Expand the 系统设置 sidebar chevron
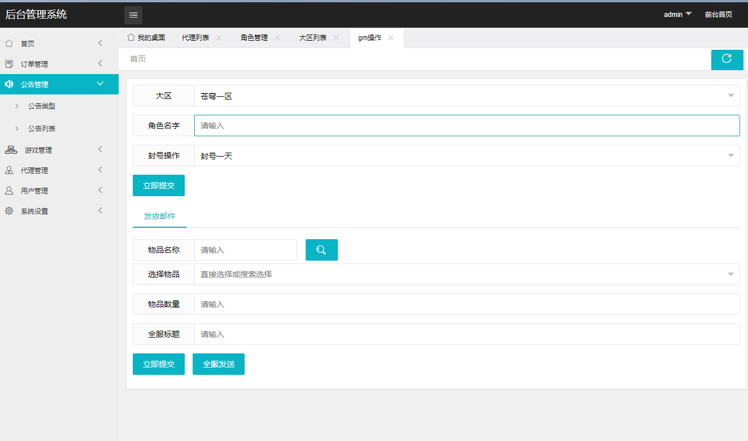 tap(100, 211)
